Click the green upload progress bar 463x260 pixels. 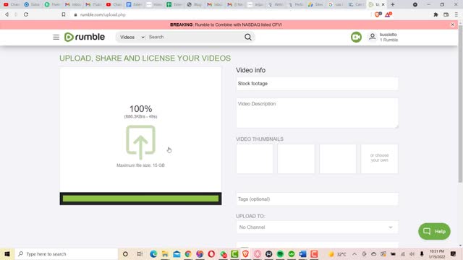140,199
